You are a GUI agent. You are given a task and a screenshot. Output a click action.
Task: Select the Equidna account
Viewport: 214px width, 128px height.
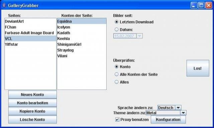coord(82,21)
